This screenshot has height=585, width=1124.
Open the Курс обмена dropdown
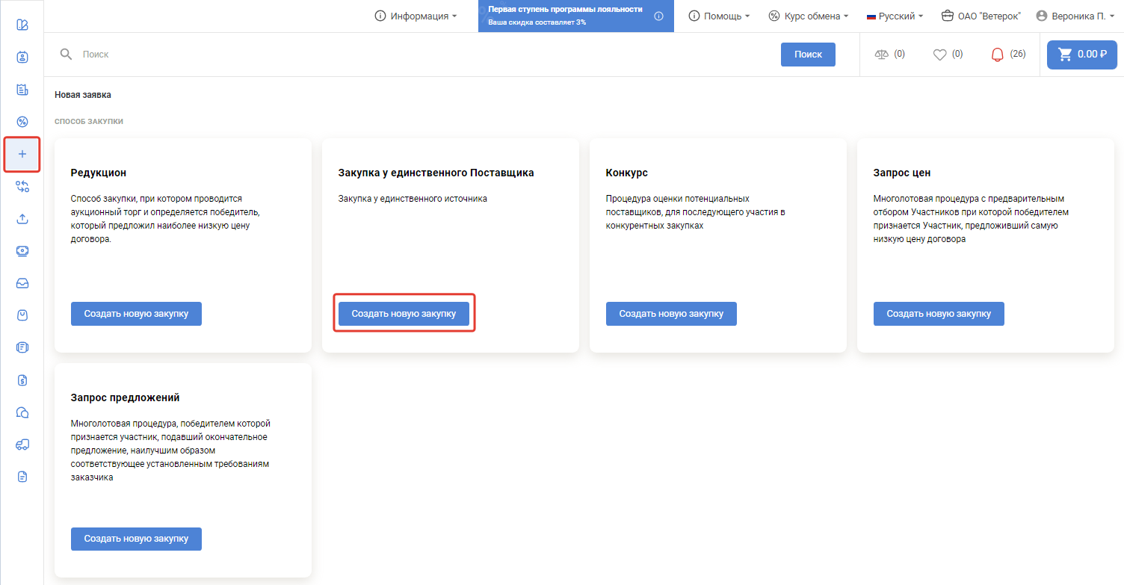[809, 16]
